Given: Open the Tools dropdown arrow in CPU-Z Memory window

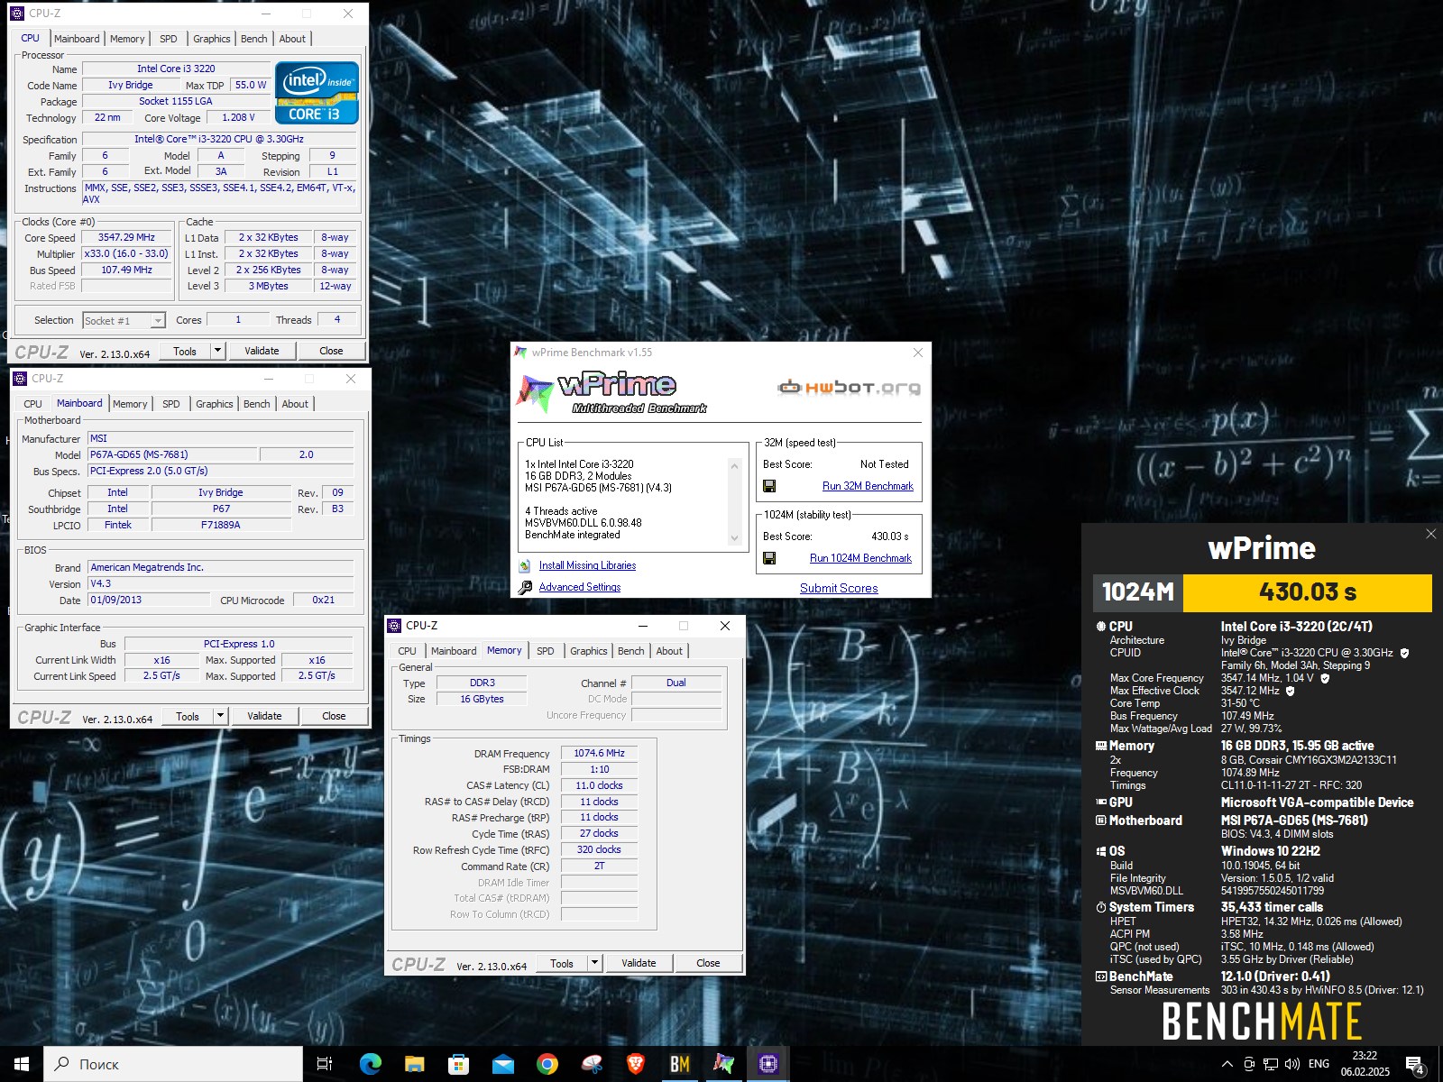Looking at the screenshot, I should click(594, 963).
